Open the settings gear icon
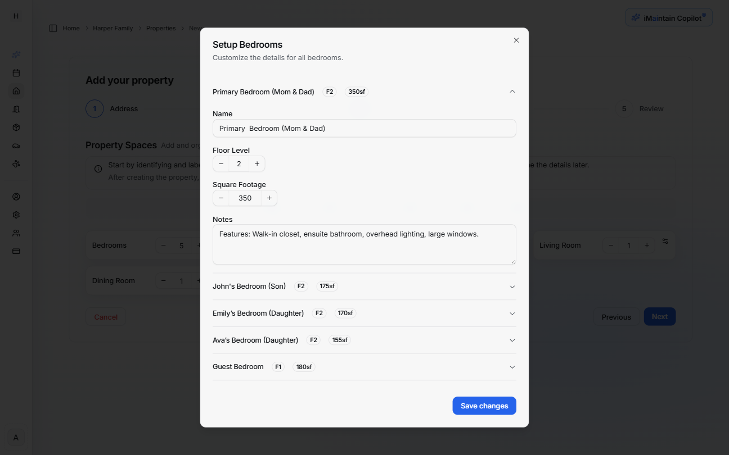 coord(16,215)
